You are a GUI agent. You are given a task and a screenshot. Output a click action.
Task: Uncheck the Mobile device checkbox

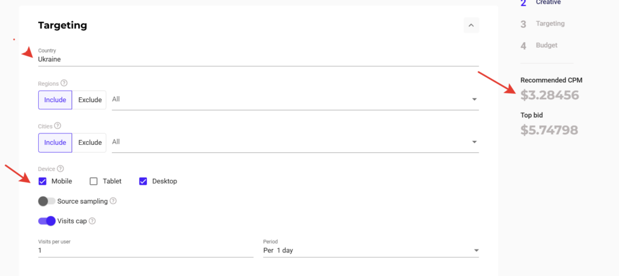[x=42, y=181]
